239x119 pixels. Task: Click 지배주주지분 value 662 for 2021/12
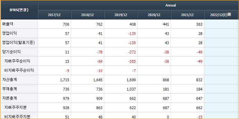coord(199,108)
